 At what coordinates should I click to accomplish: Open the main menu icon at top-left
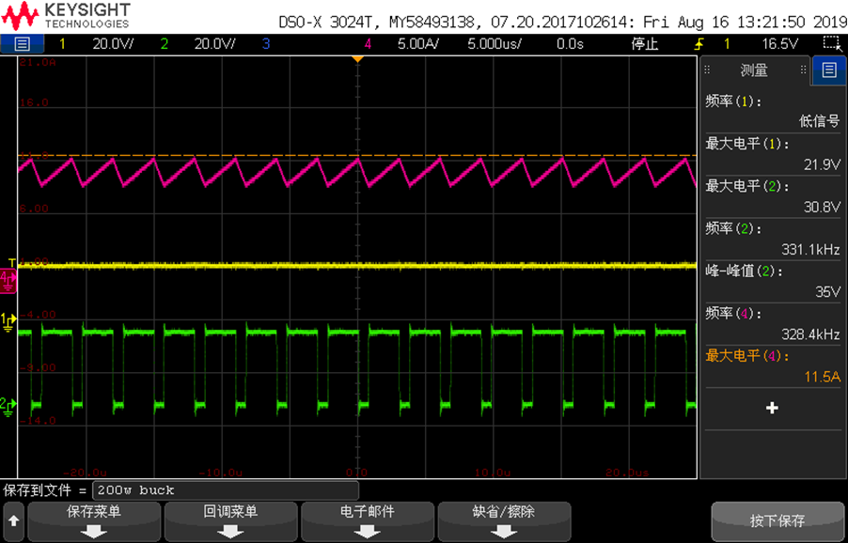[22, 44]
